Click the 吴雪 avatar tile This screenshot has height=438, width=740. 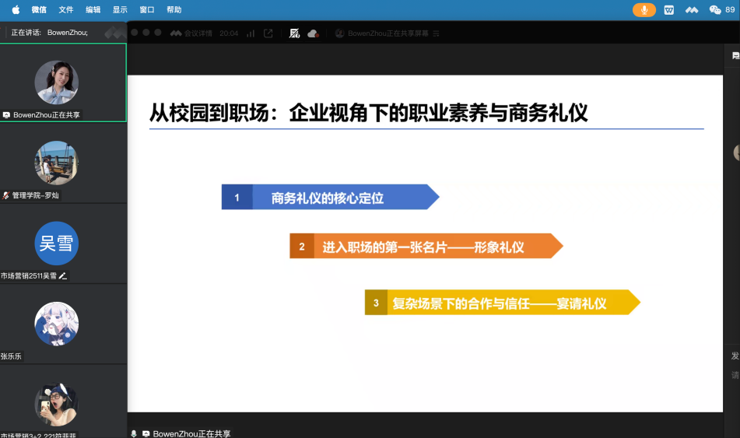point(57,244)
